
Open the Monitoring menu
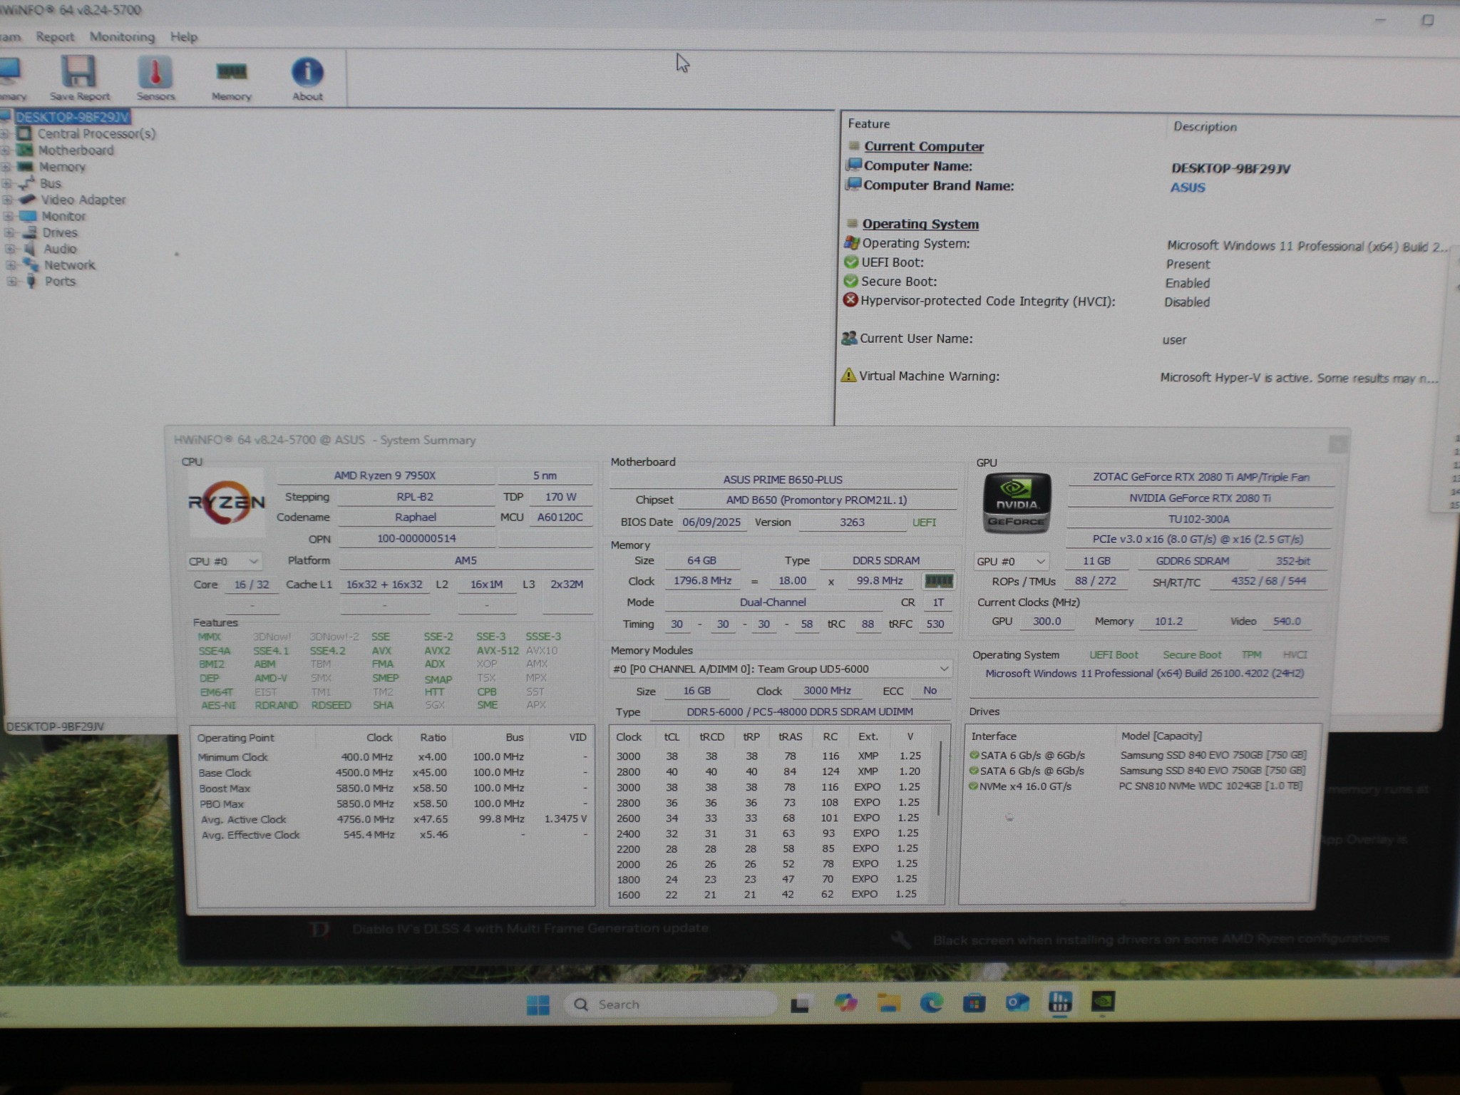122,37
